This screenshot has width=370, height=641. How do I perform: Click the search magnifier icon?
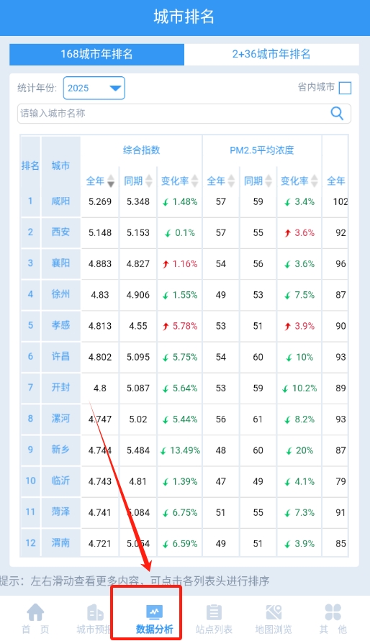pos(337,113)
